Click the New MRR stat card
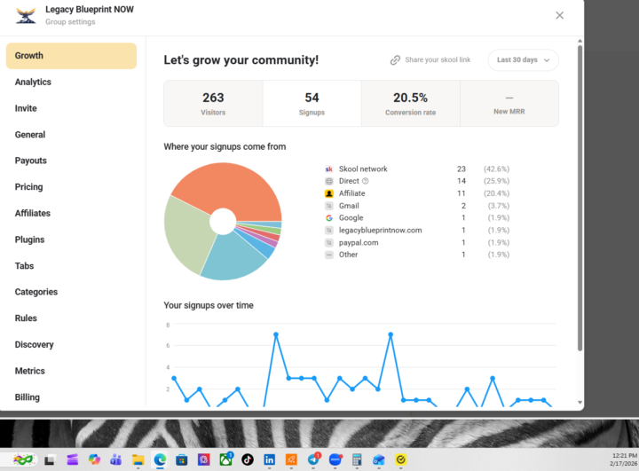639x471 pixels. pyautogui.click(x=509, y=104)
